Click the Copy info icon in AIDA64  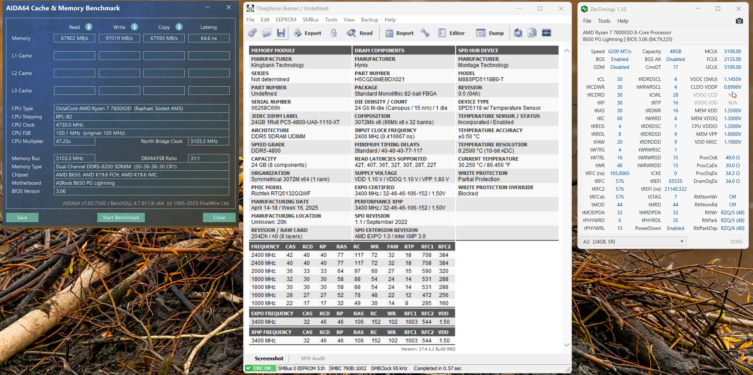click(179, 27)
